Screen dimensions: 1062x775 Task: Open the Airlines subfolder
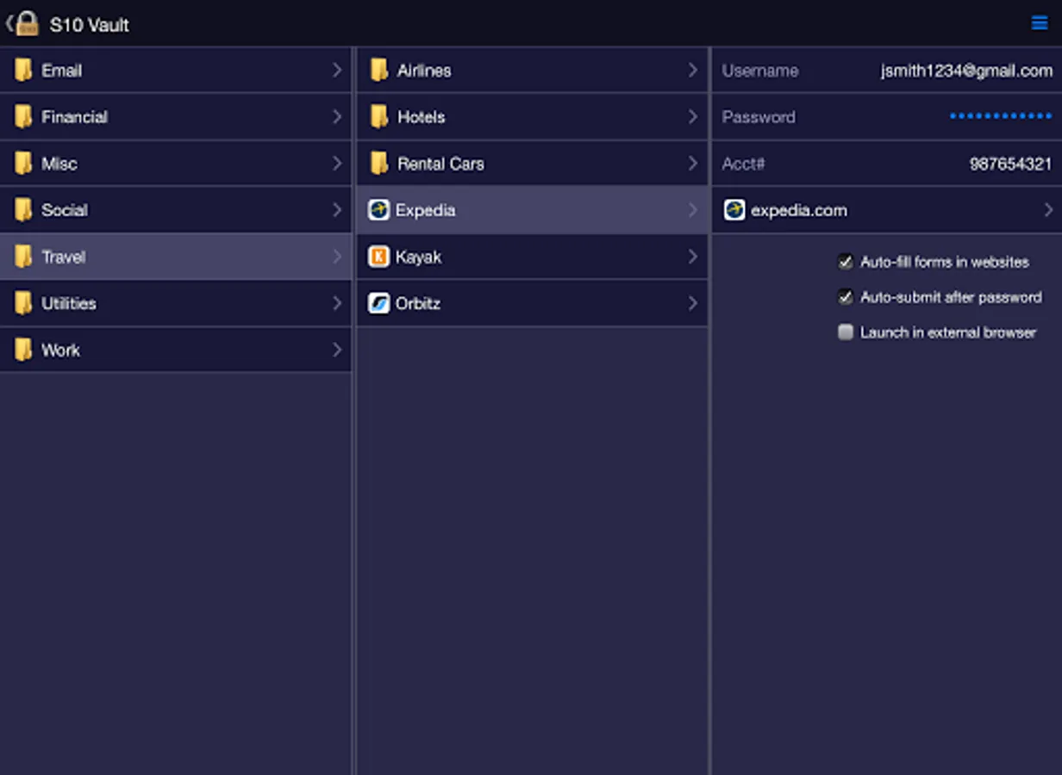532,70
